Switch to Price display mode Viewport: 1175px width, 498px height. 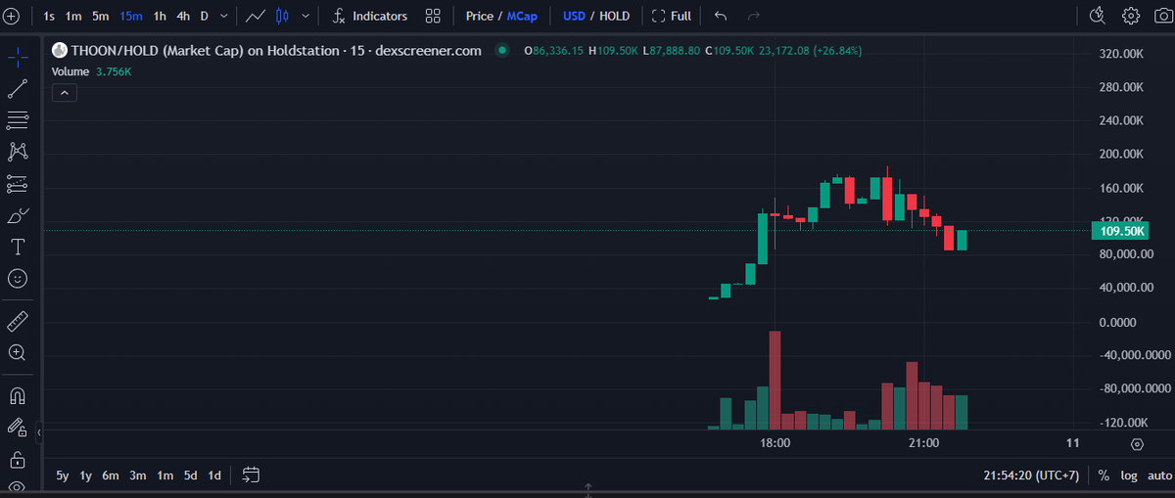click(x=480, y=16)
